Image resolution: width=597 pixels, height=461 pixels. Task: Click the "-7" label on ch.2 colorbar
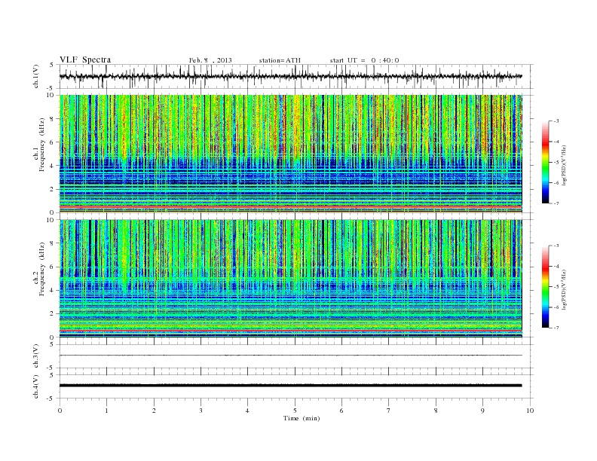[x=556, y=328]
